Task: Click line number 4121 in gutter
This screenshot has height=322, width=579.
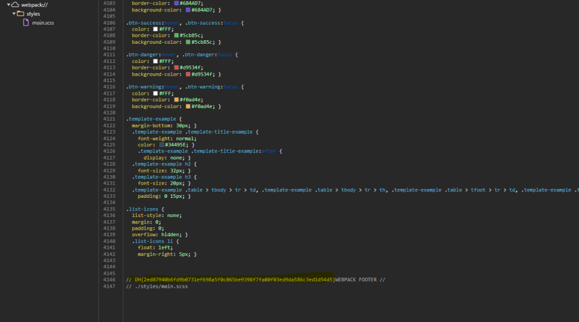Action: 109,119
